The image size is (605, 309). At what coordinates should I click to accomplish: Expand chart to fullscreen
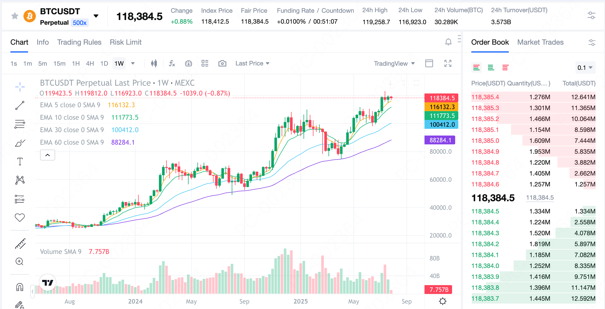click(x=448, y=63)
